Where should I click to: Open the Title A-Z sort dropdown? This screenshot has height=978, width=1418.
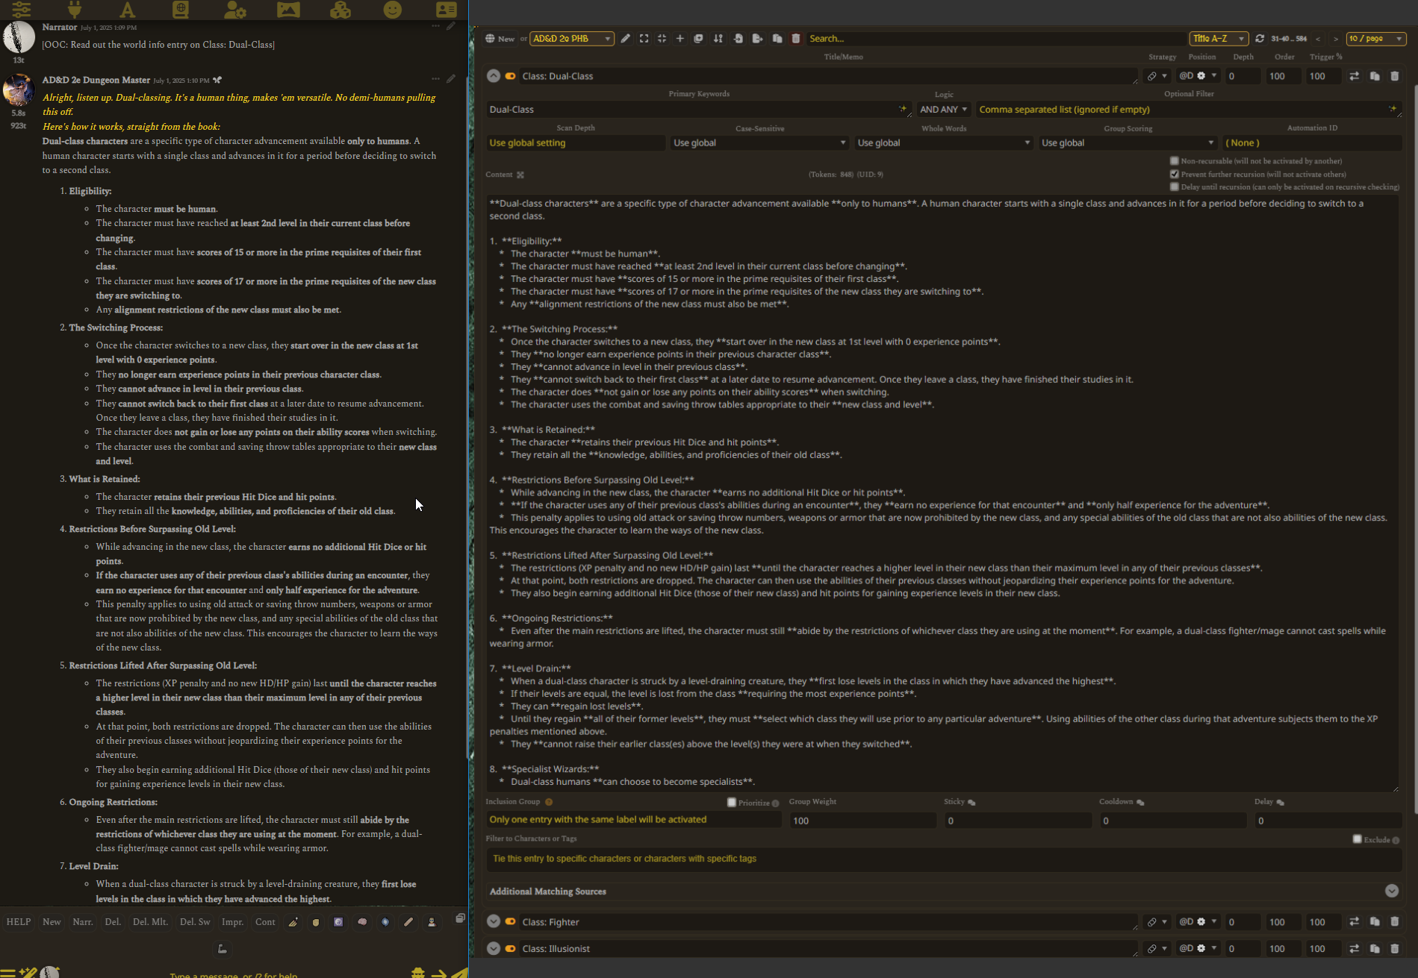tap(1219, 39)
